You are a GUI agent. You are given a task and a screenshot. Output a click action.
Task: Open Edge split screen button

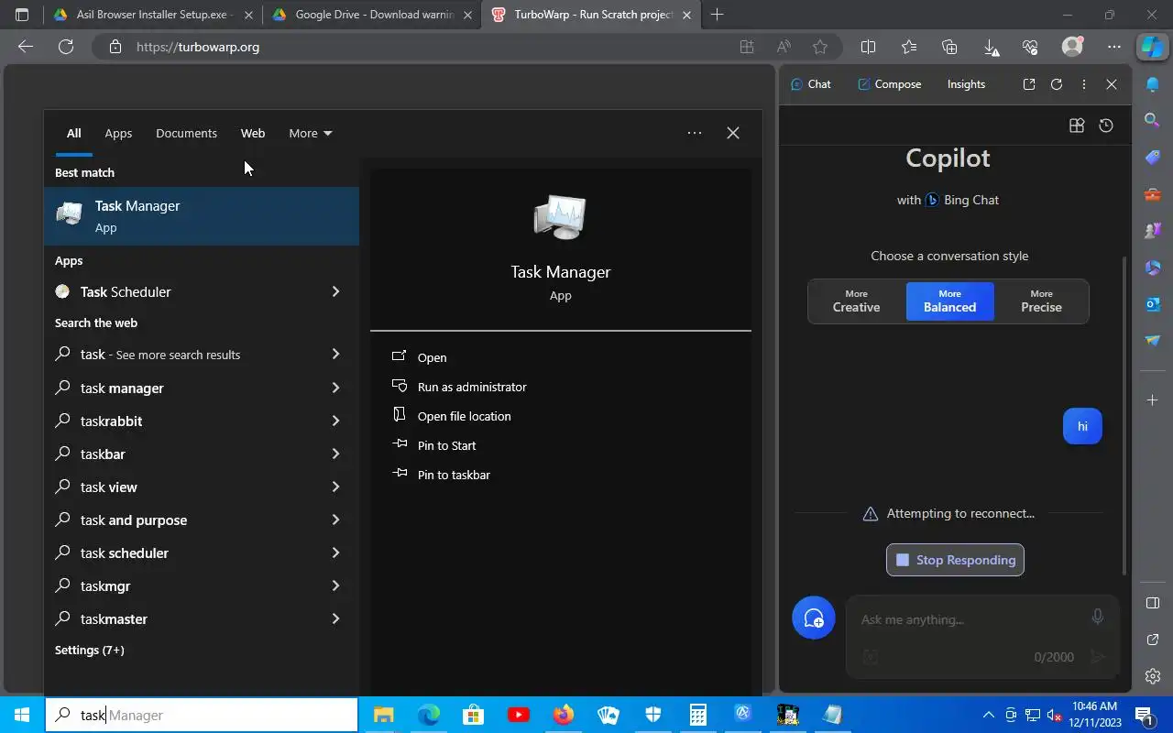pyautogui.click(x=869, y=47)
